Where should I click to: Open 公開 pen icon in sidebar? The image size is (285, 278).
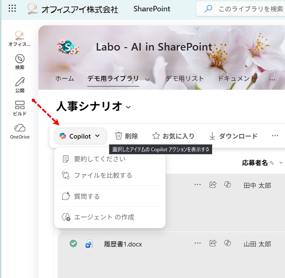pyautogui.click(x=20, y=85)
